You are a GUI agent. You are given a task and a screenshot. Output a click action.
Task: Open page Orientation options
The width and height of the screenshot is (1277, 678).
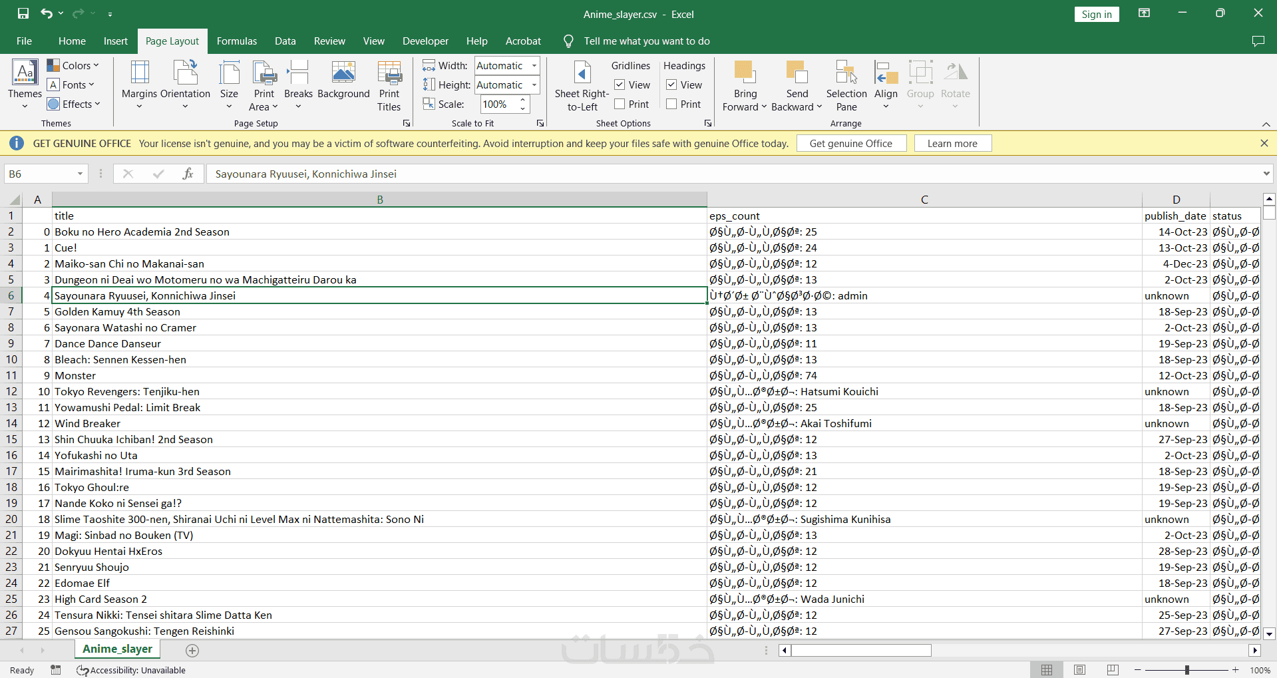[185, 85]
